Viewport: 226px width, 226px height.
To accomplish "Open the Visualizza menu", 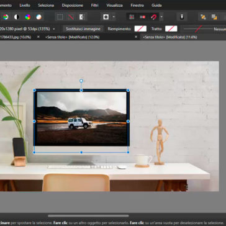I will (114, 6).
